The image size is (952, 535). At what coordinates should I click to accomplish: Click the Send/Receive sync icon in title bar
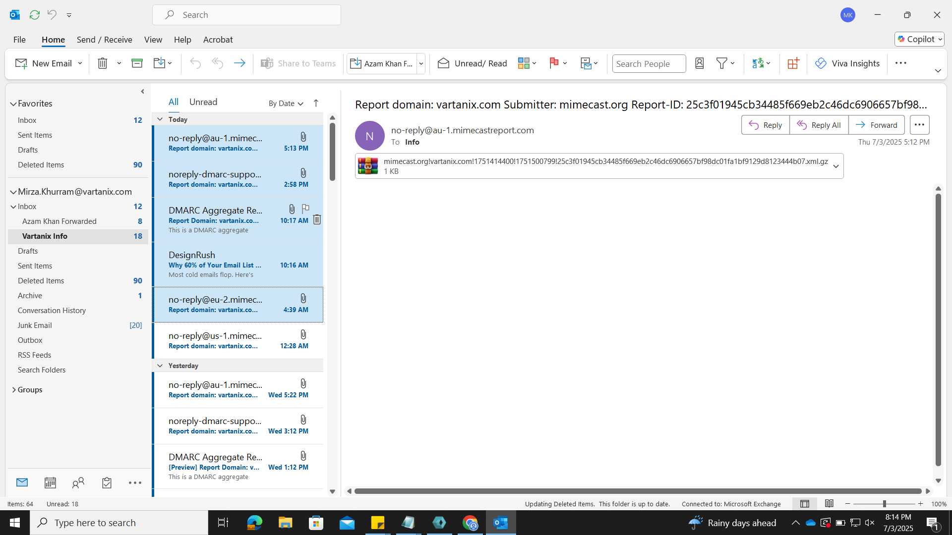(34, 15)
